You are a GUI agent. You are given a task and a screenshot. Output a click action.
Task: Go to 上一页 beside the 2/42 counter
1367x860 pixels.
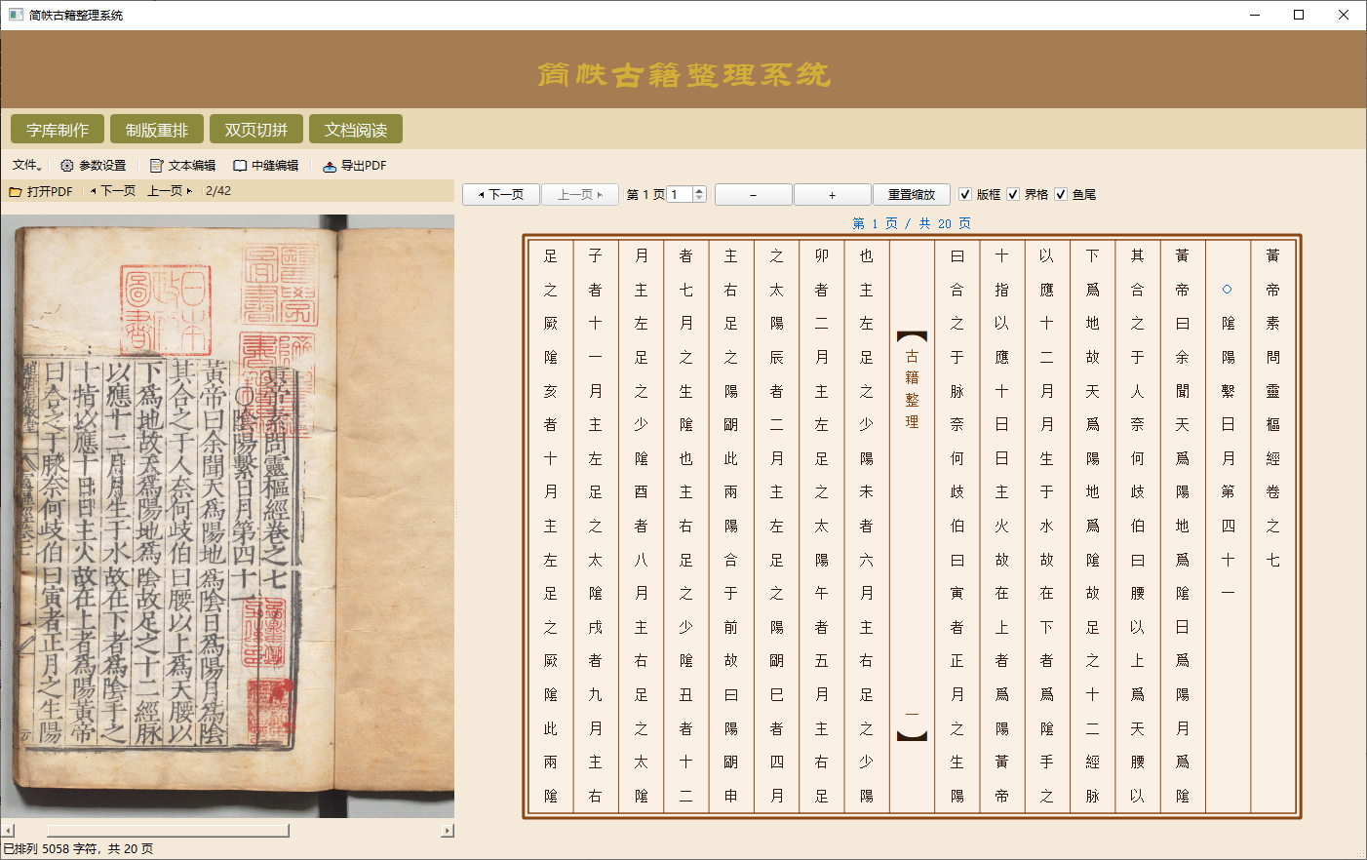click(170, 191)
